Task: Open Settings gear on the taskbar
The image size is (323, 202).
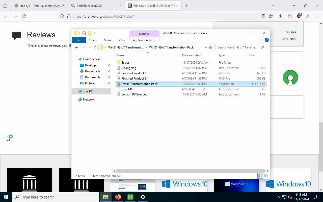Action: point(143,197)
